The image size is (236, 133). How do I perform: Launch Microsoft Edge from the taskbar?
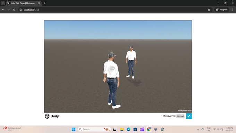[128, 130]
